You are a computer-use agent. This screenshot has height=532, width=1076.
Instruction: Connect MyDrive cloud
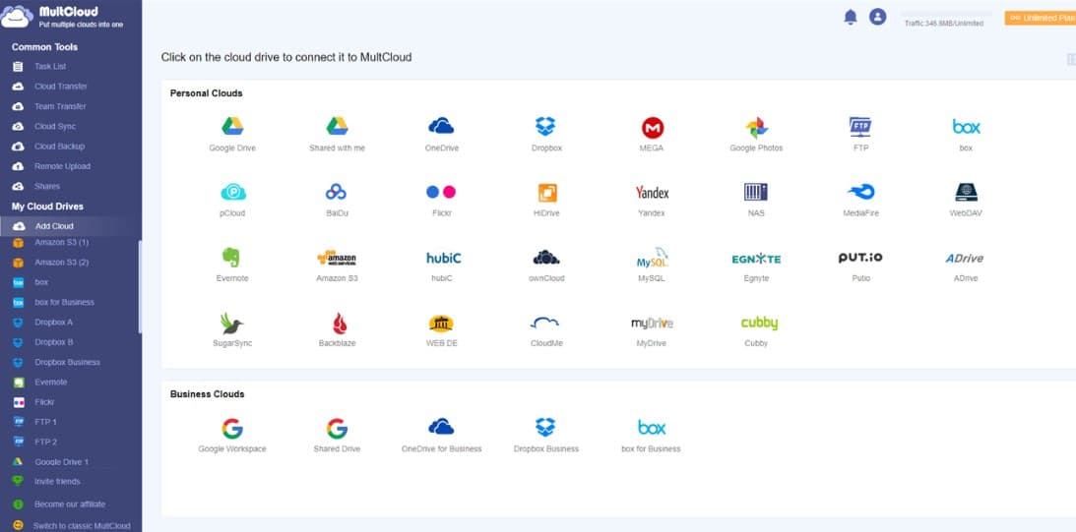pos(652,329)
